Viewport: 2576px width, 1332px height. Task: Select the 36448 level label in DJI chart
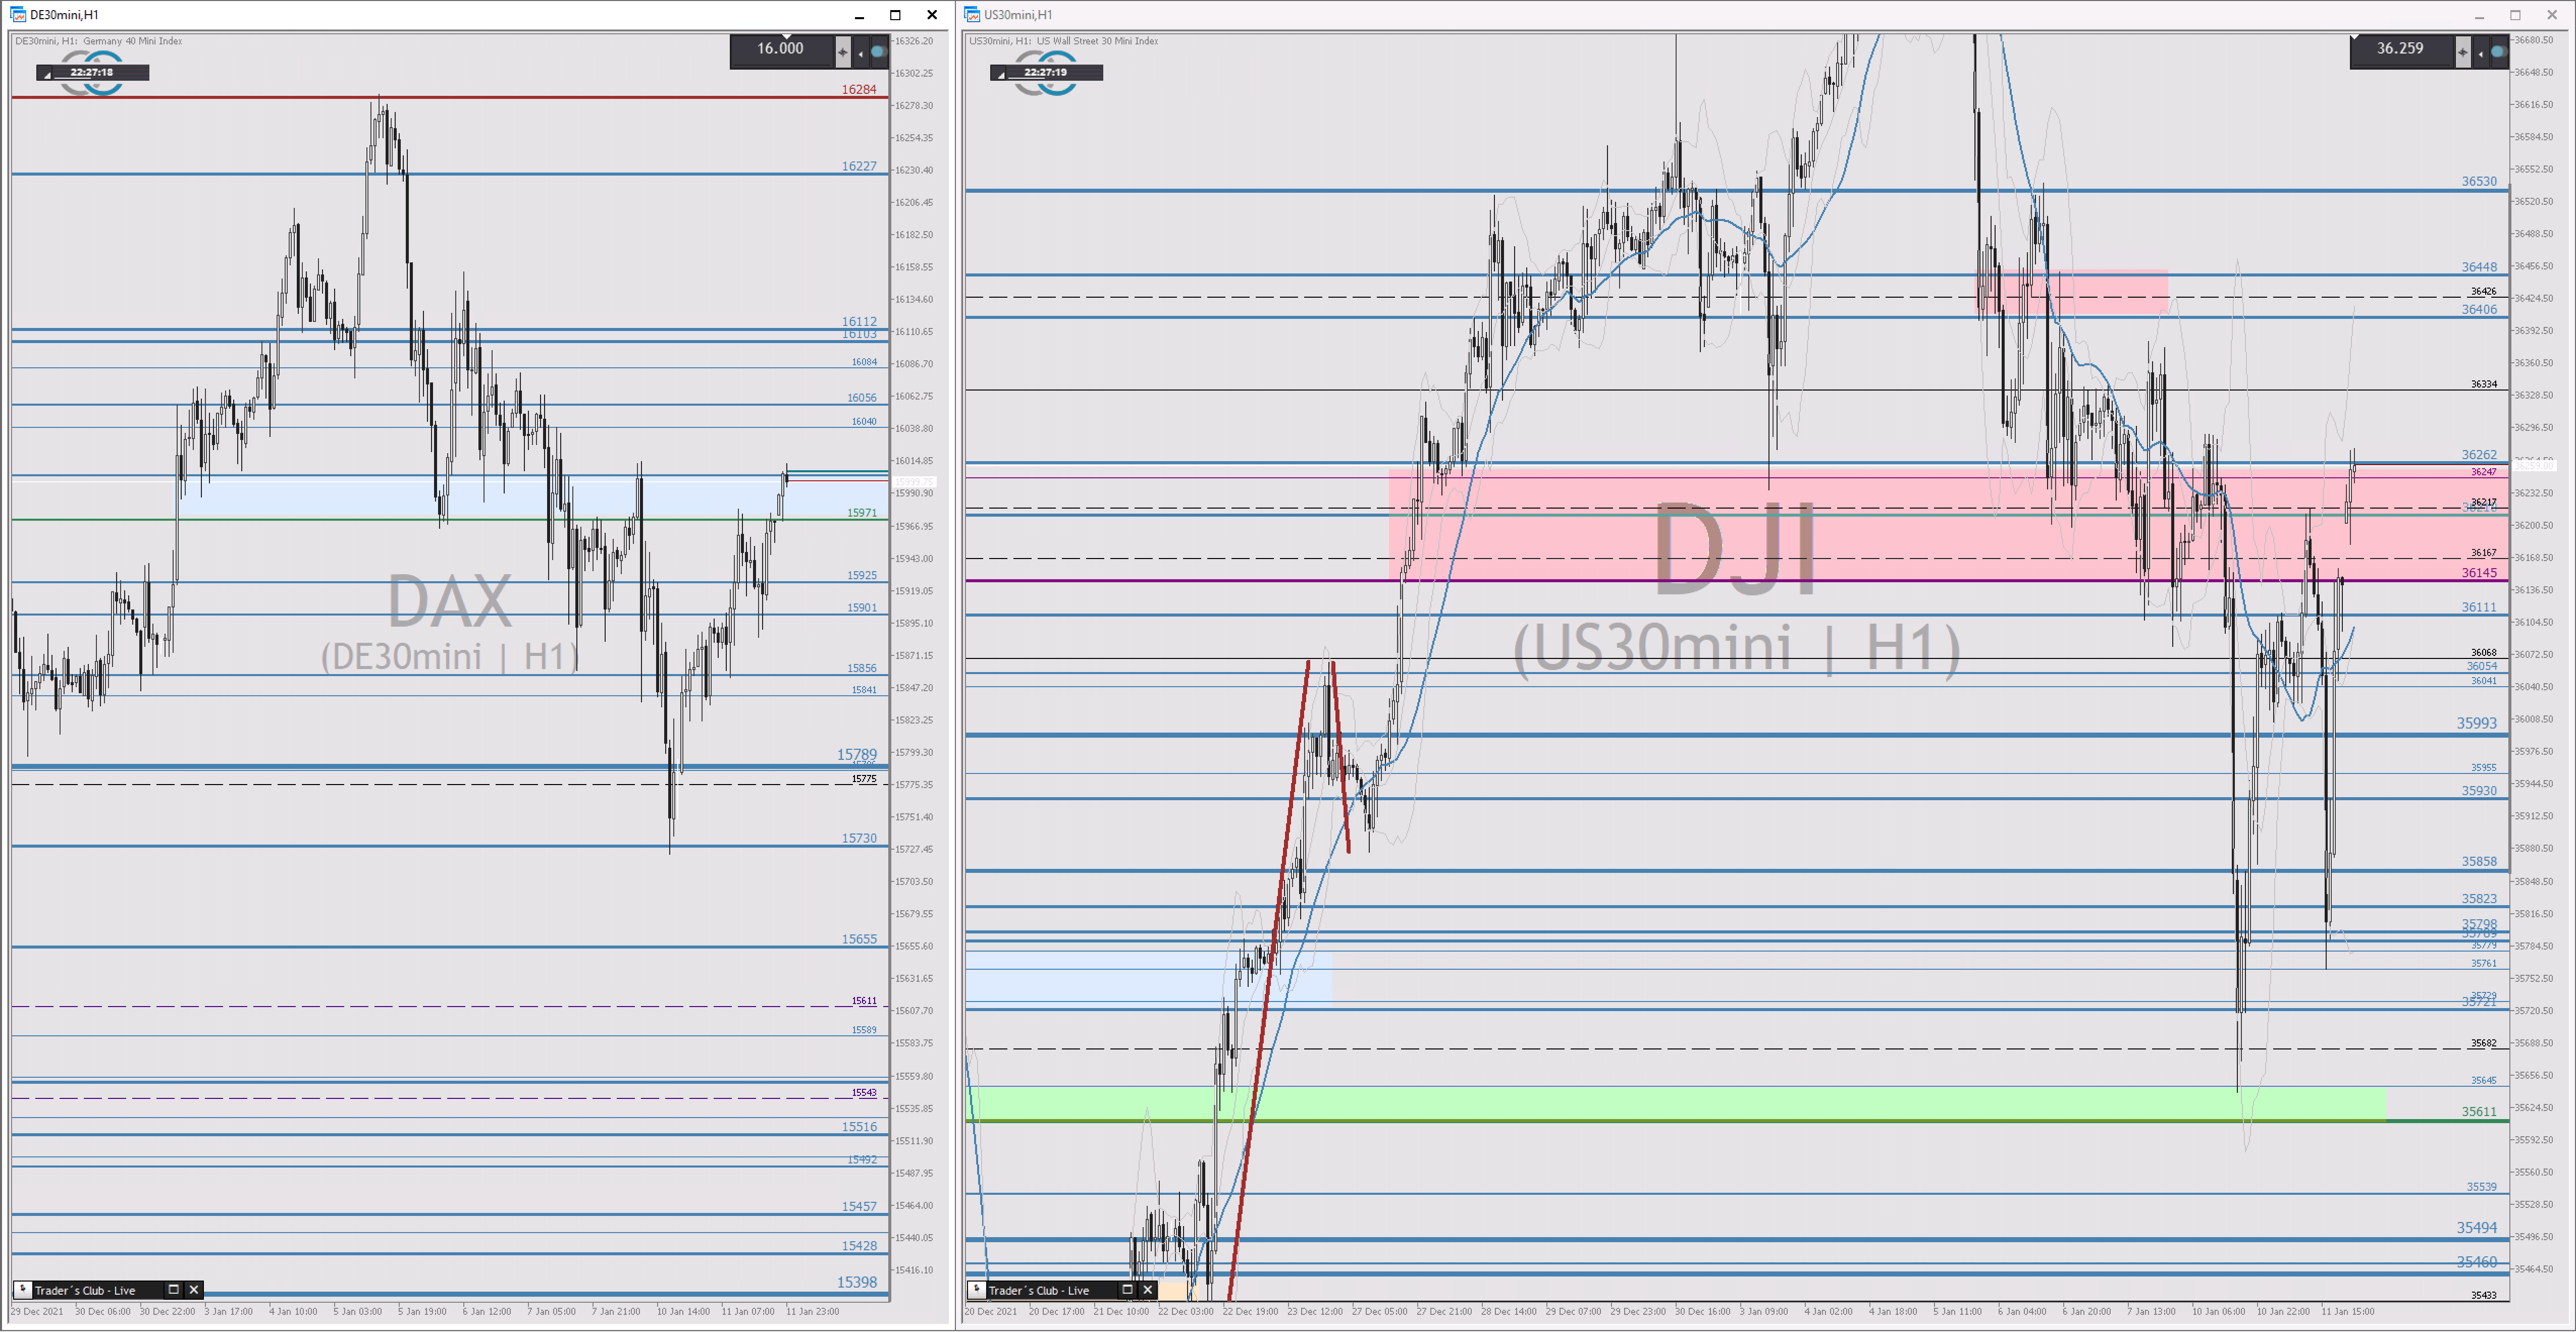2479,267
